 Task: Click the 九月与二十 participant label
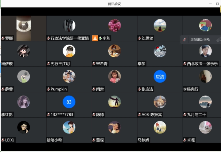[x=196, y=115]
